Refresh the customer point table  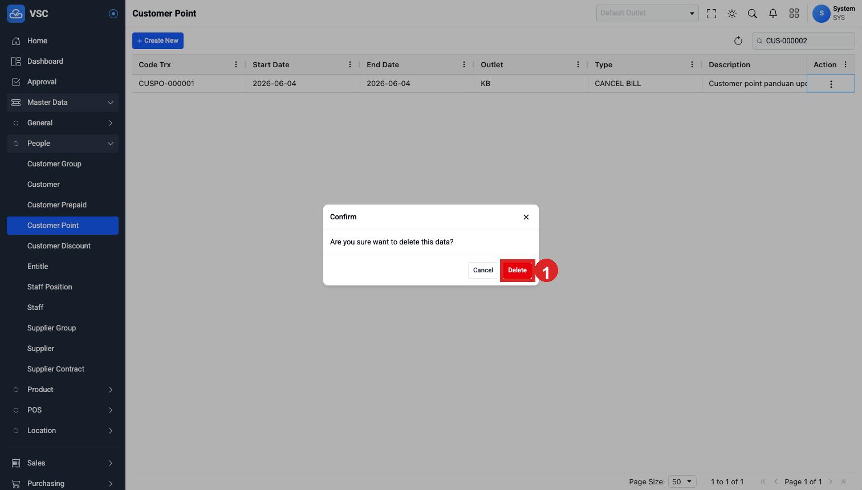pyautogui.click(x=738, y=40)
